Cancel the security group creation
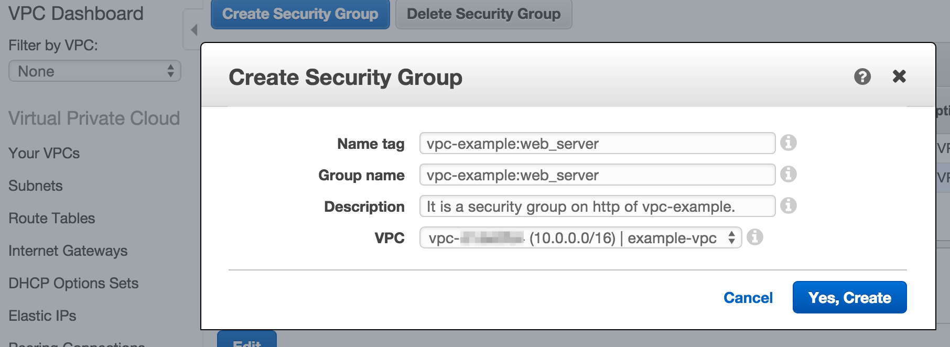950x347 pixels. pos(748,297)
